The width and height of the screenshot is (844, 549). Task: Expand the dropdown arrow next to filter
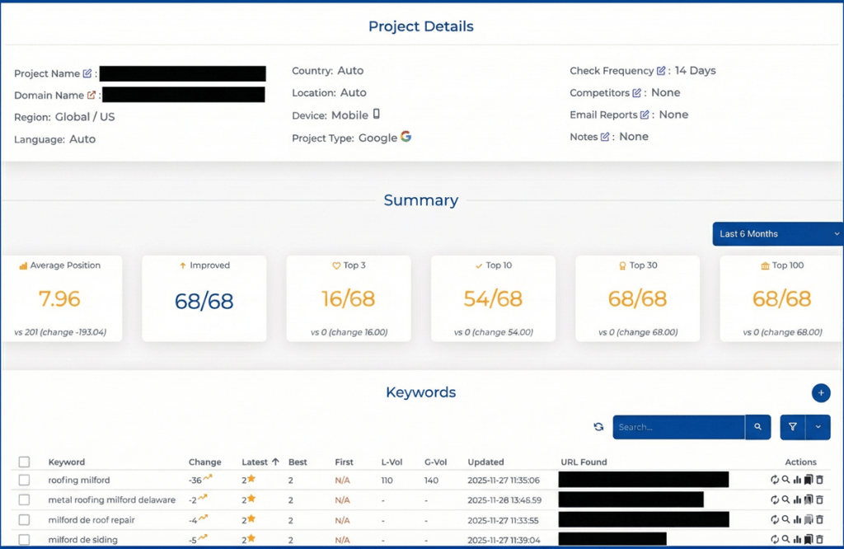click(818, 427)
